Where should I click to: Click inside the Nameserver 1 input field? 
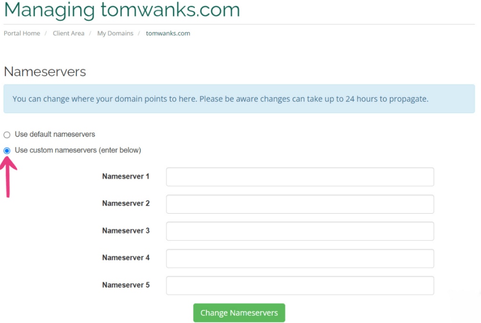click(300, 177)
